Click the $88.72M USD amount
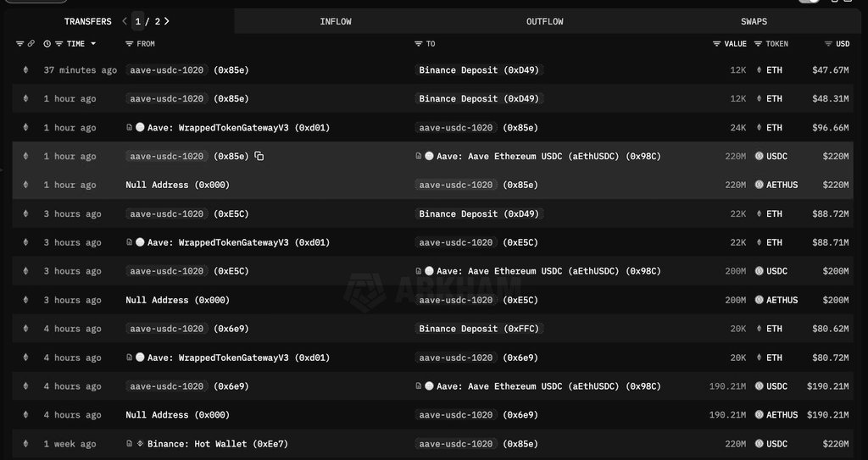 831,213
